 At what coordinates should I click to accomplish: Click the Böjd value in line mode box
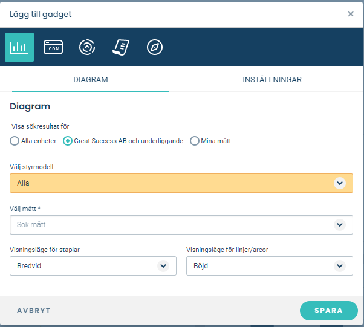pyautogui.click(x=201, y=266)
